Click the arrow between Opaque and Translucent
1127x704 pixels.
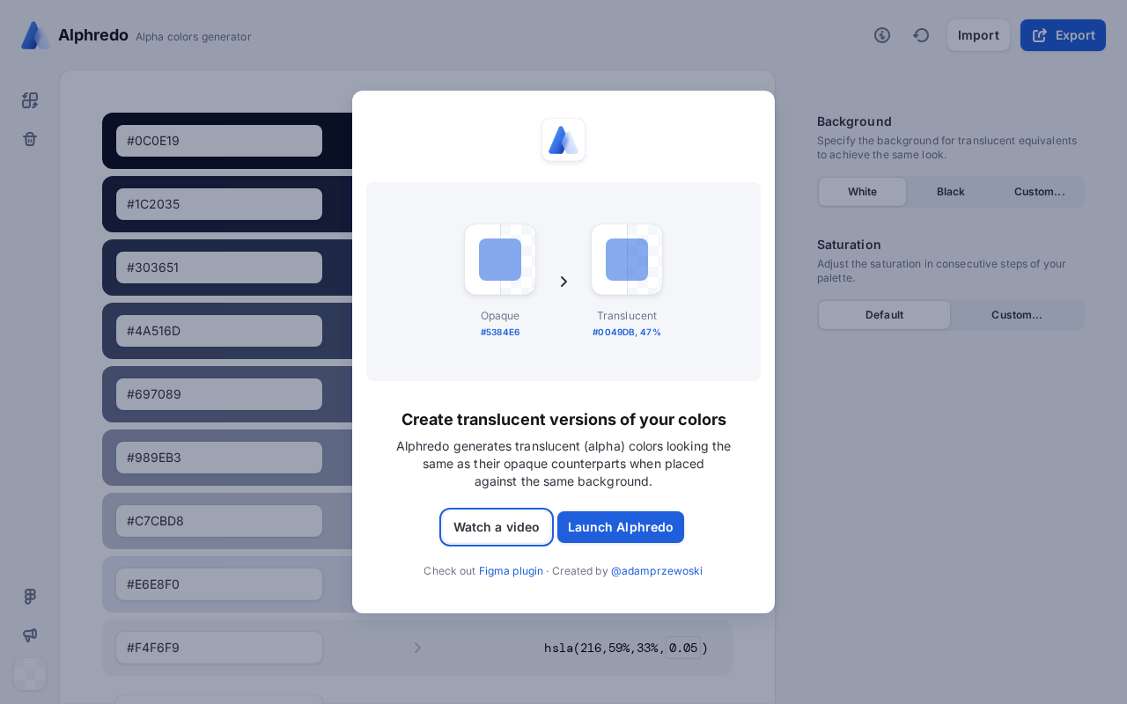pos(563,282)
